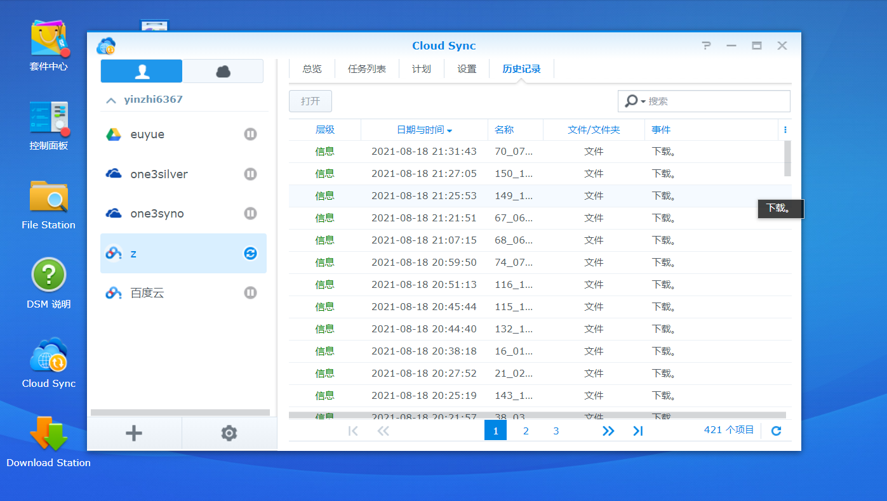Sort by 日期与时间 column header
This screenshot has width=887, height=501.
(424, 130)
